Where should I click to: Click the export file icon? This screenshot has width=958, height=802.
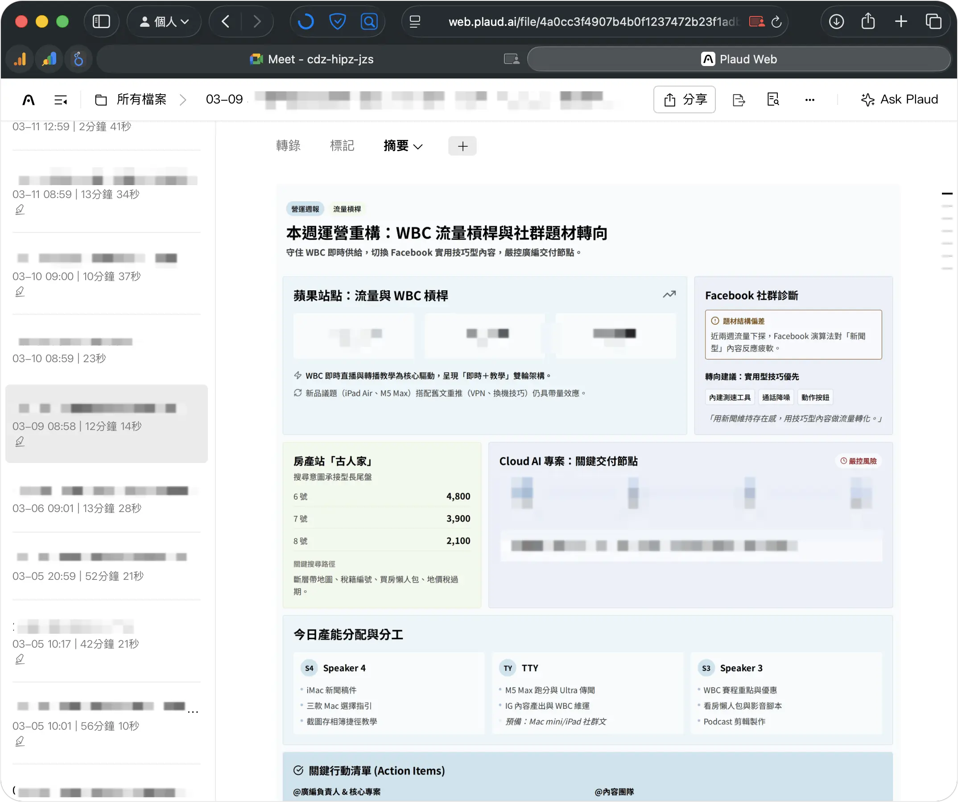coord(738,99)
